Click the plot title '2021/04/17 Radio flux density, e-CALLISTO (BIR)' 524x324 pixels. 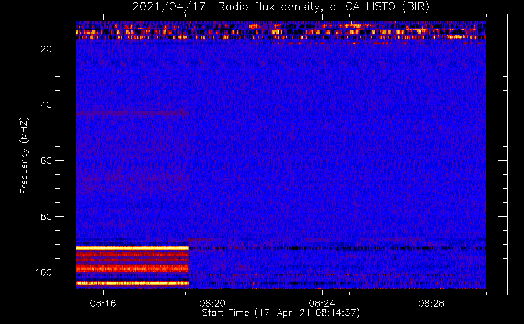(x=281, y=6)
